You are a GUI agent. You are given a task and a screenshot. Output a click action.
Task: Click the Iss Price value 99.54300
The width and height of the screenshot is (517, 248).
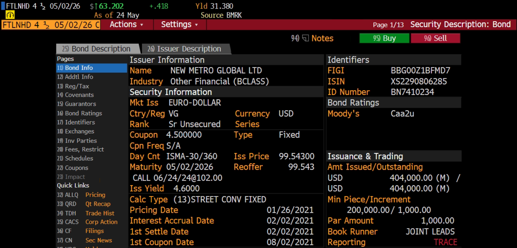[297, 156]
